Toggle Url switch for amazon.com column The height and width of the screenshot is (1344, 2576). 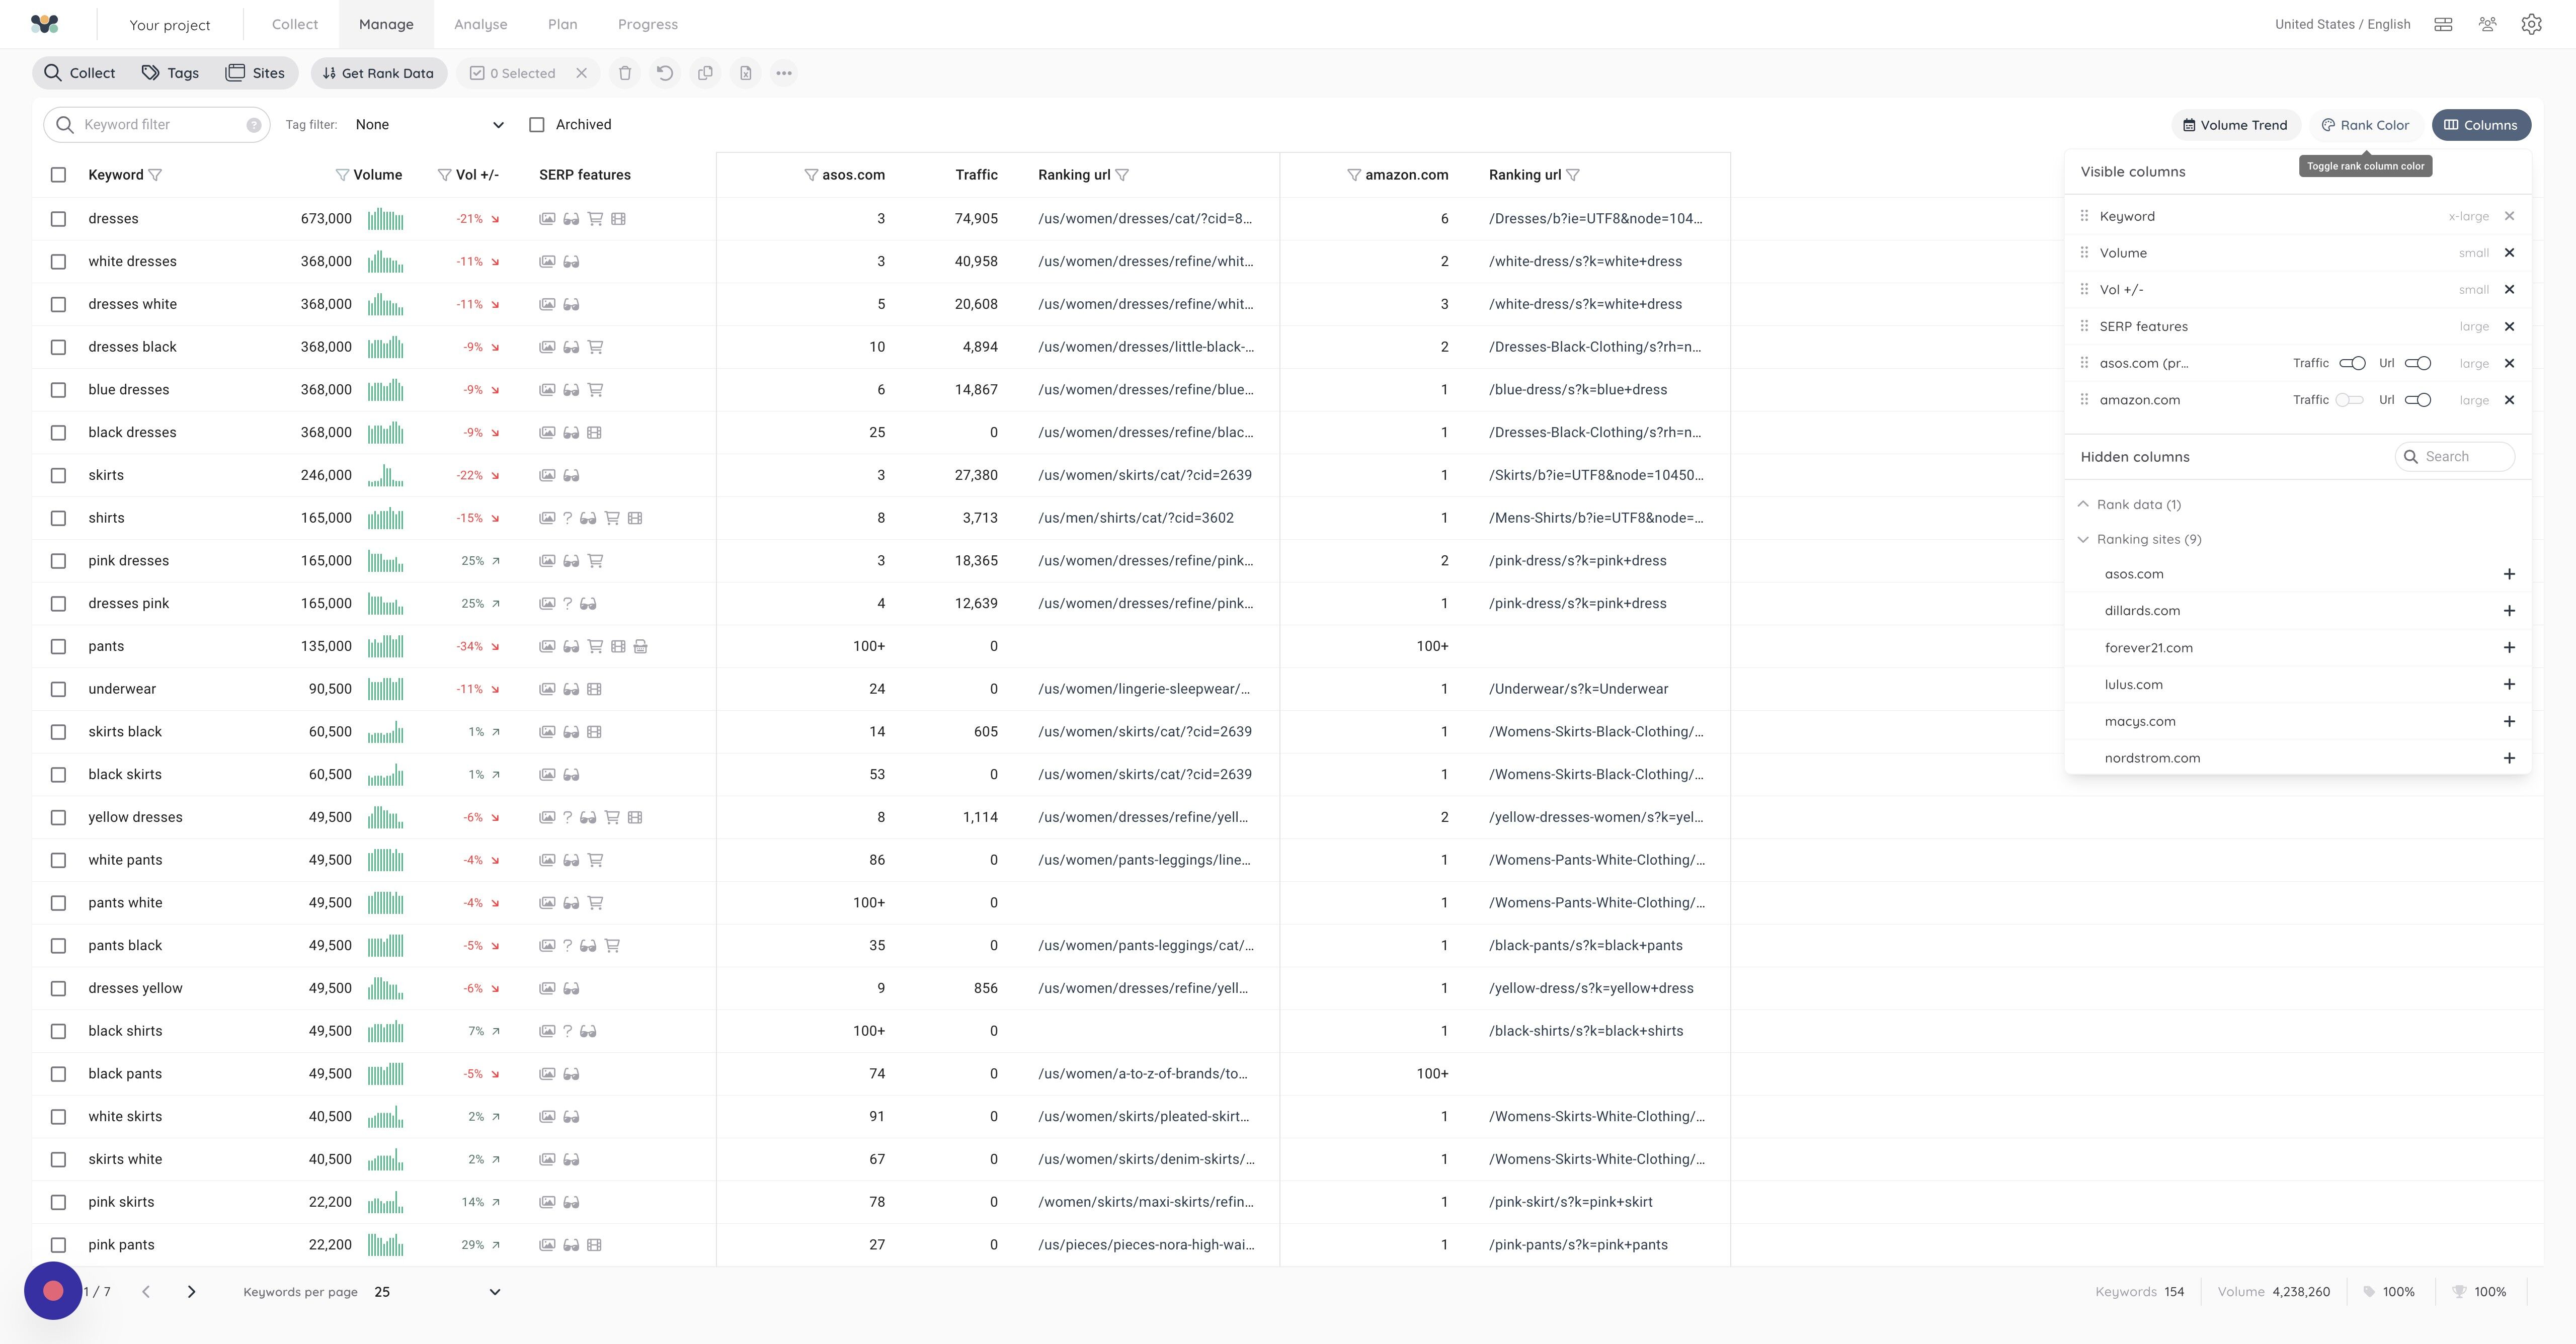2417,400
